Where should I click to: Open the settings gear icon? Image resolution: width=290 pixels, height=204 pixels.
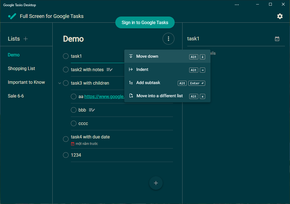(280, 16)
